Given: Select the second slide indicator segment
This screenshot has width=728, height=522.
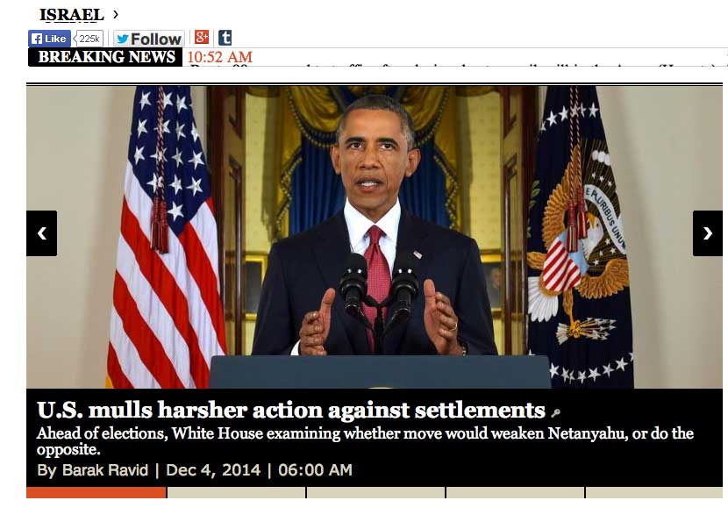Looking at the screenshot, I should (x=236, y=492).
